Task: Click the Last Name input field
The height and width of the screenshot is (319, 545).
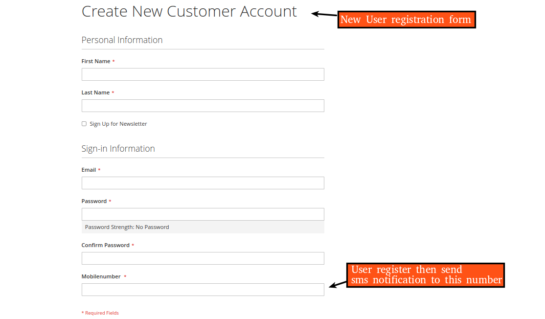Action: tap(203, 105)
